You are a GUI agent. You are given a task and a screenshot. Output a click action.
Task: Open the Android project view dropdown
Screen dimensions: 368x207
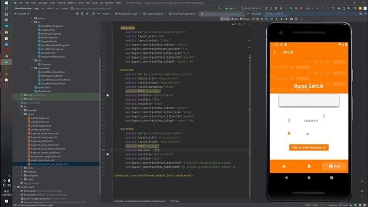pos(22,14)
